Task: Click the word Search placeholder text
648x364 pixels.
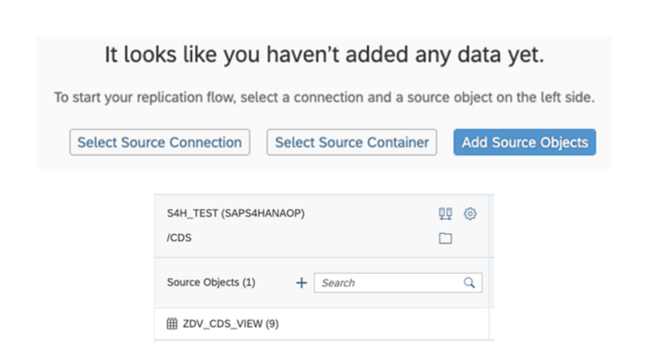Action: point(338,283)
